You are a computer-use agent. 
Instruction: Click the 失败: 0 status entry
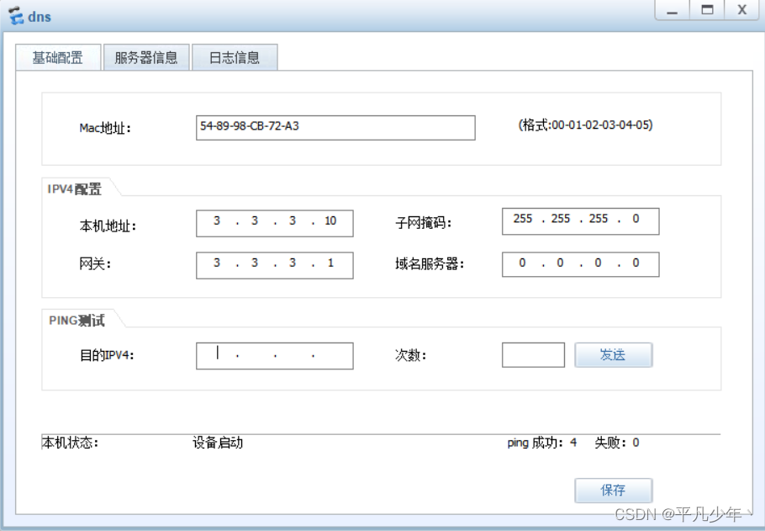click(617, 443)
